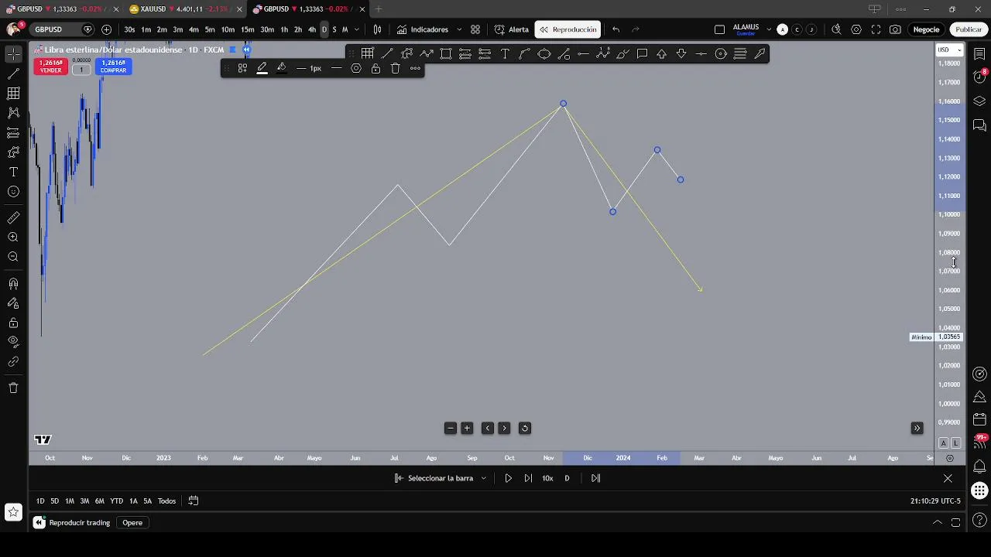Select the trend line tool in left sidebar

[x=13, y=74]
